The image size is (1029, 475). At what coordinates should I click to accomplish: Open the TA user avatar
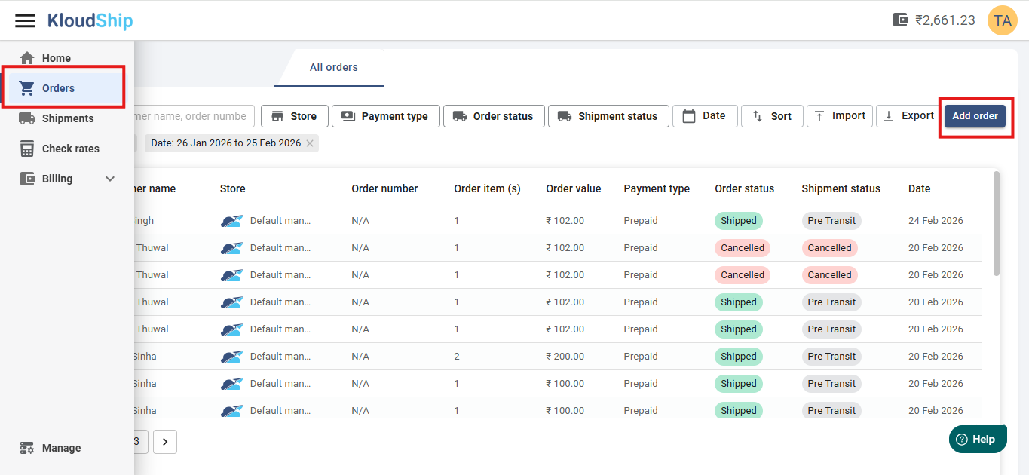pos(1002,20)
